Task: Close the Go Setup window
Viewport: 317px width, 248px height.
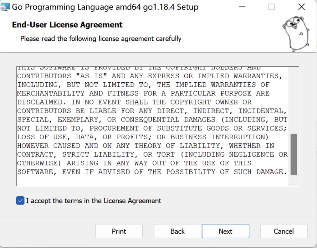Action: click(x=301, y=7)
